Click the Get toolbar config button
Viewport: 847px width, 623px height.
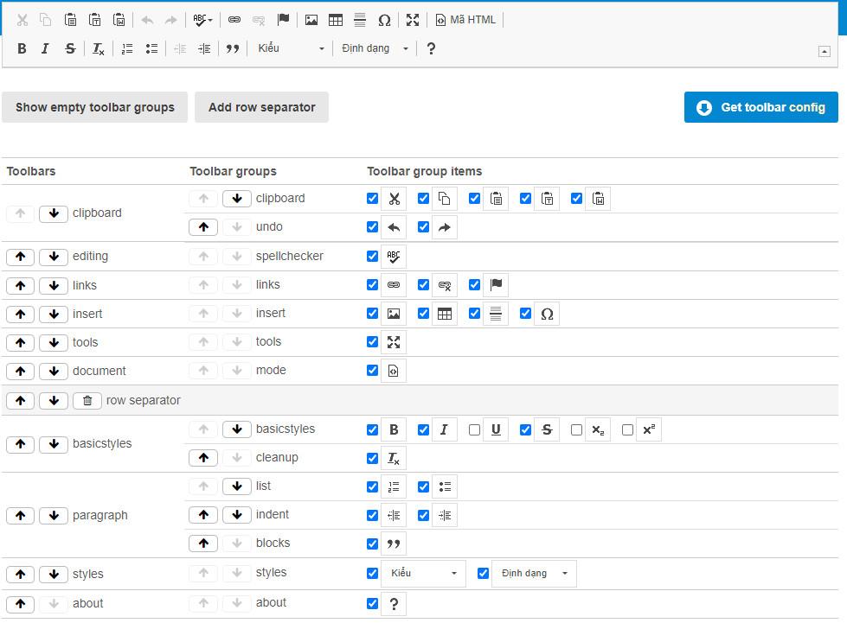(x=760, y=107)
